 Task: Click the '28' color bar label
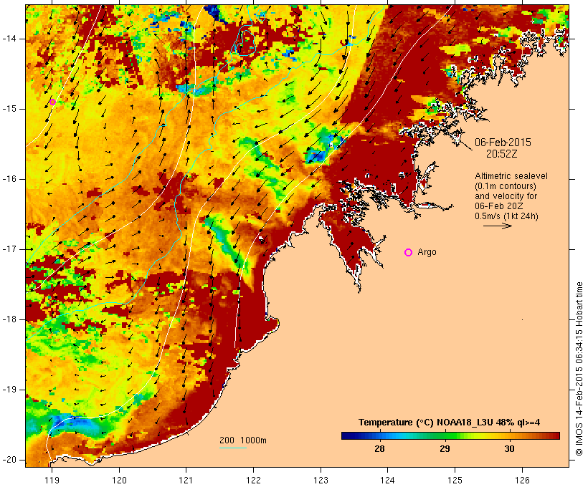(x=379, y=448)
